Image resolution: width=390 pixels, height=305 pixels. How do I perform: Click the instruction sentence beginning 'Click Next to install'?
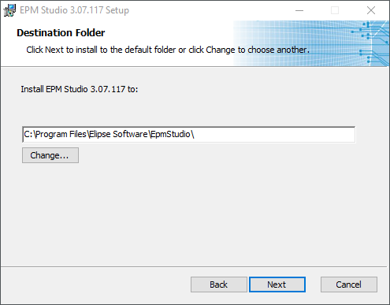[x=168, y=50]
